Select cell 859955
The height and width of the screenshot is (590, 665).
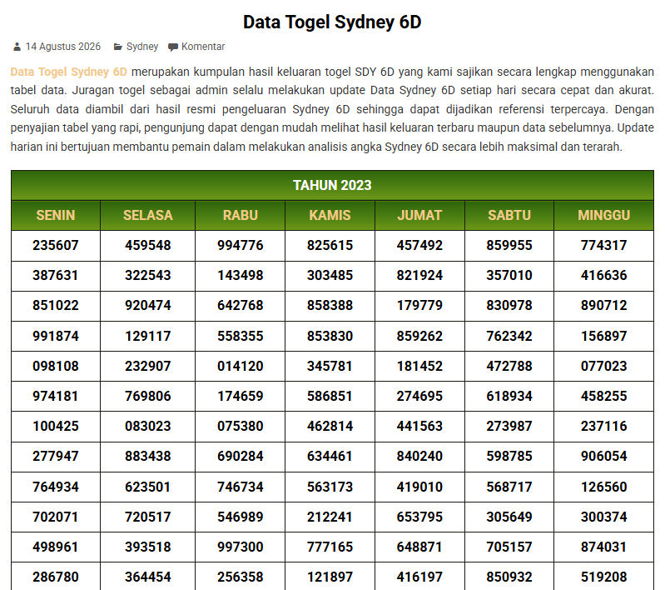pos(509,246)
